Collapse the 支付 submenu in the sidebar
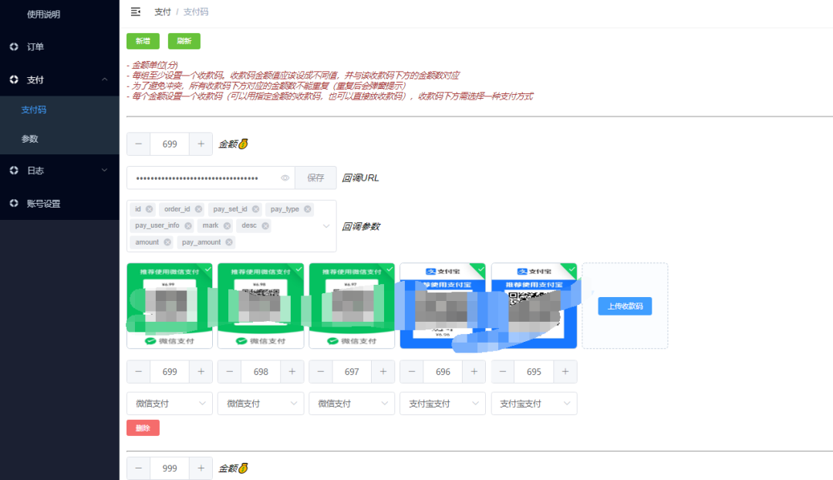This screenshot has width=833, height=480. [104, 79]
